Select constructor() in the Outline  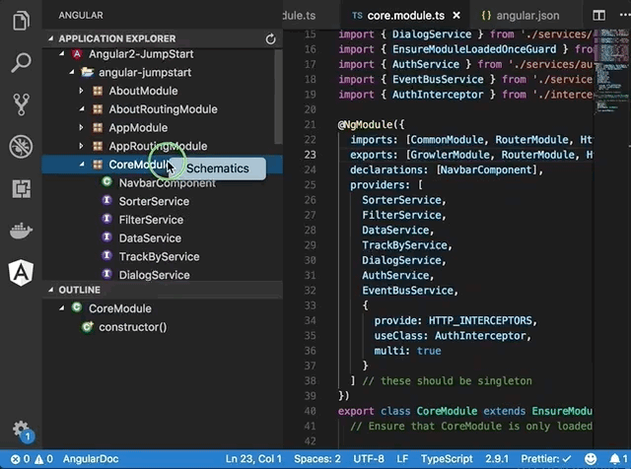[133, 327]
